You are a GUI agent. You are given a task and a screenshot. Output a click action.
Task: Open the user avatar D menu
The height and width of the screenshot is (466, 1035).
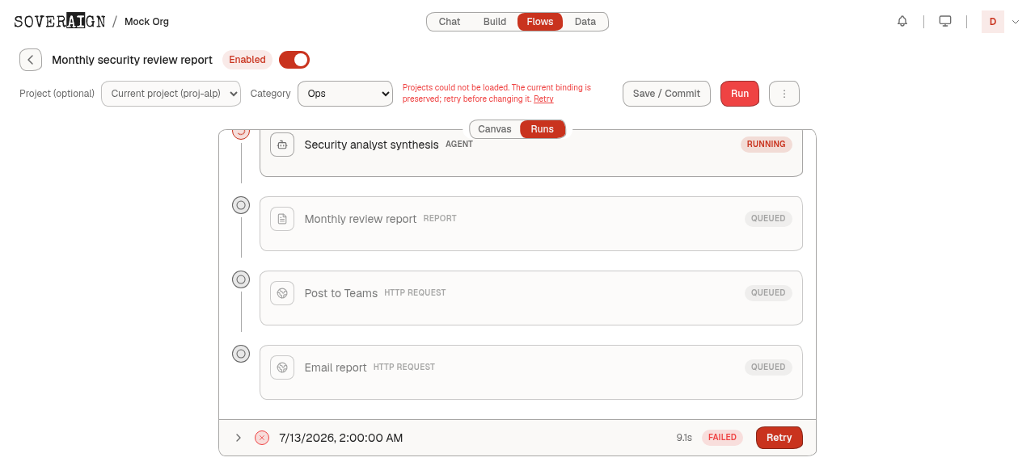click(x=993, y=22)
